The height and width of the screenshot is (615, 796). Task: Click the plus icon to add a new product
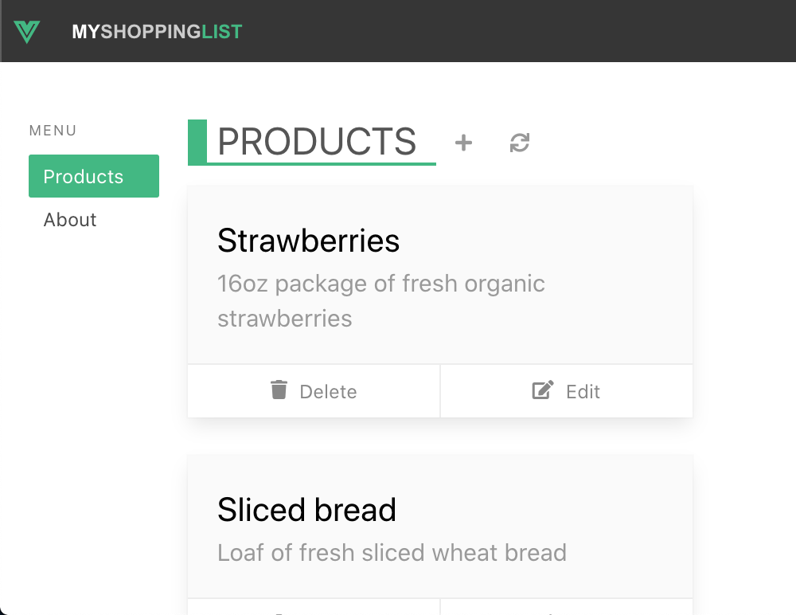(462, 143)
